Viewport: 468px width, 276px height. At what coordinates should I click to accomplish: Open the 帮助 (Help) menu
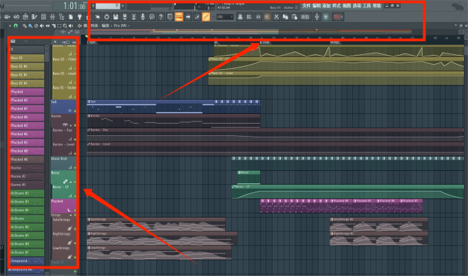tap(376, 5)
